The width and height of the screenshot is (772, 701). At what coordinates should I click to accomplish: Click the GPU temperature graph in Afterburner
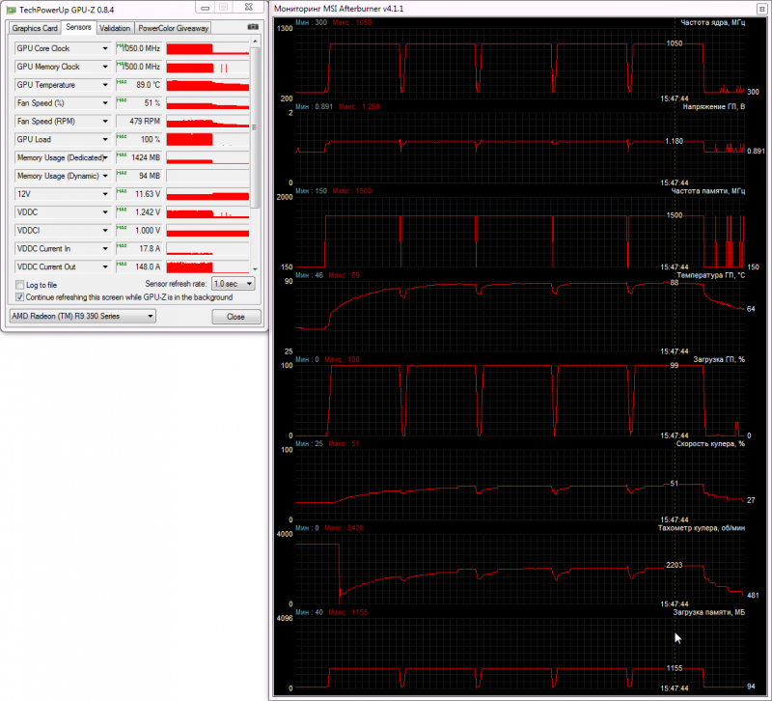(x=519, y=317)
